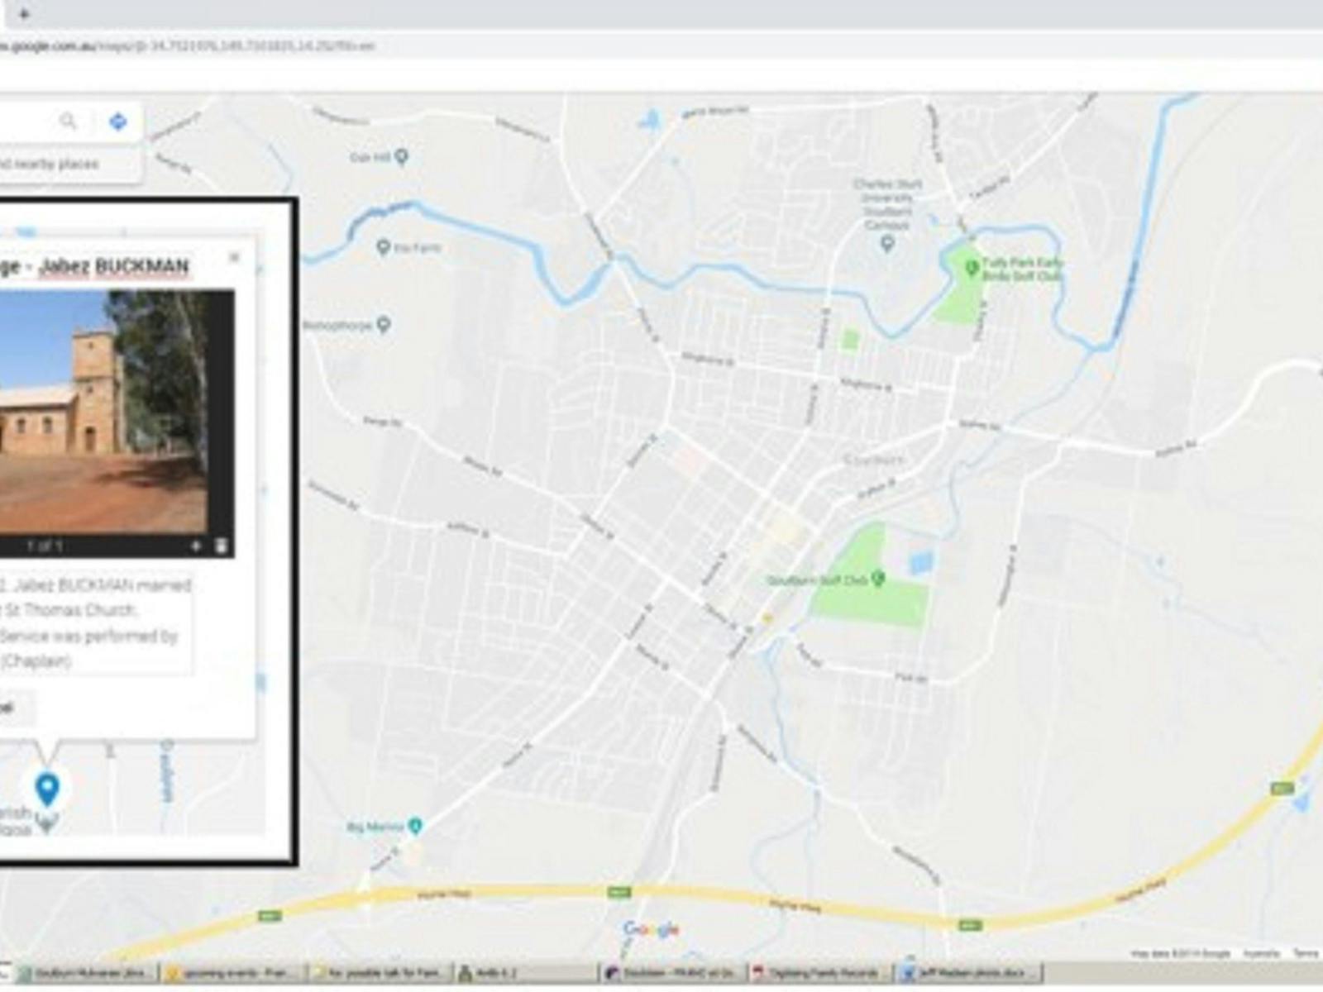Close the Jabez BUCKMAN info popup
The height and width of the screenshot is (992, 1323).
(234, 257)
